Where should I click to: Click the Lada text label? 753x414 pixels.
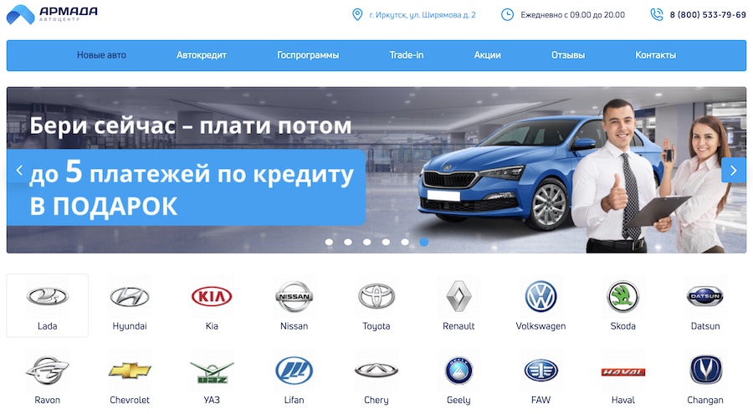coord(47,326)
